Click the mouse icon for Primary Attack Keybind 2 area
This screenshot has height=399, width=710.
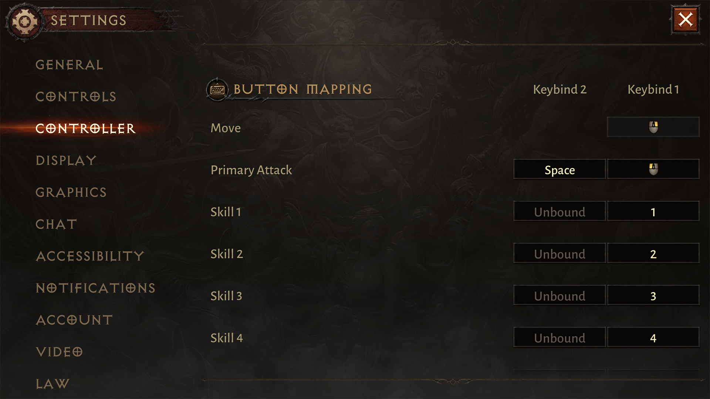652,170
